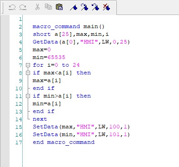Jump to next bookmark flag icon
Image resolution: width=179 pixels, height=167 pixels.
tap(85, 7)
